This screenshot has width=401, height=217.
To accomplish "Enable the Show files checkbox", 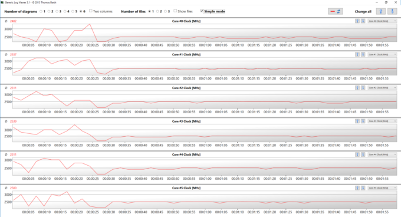I will [x=175, y=11].
